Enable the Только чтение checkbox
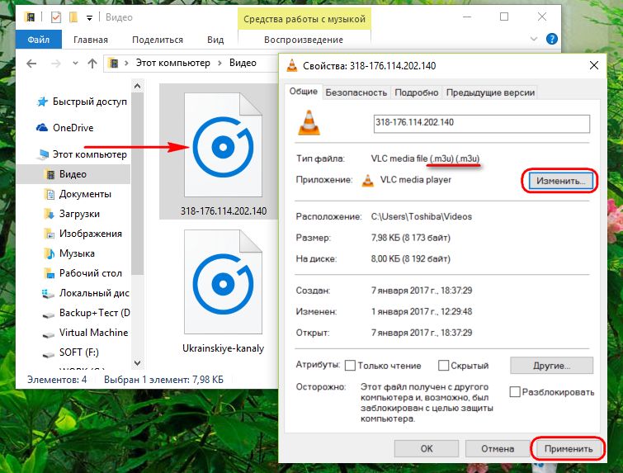Screen dimensions: 623x473 pos(350,366)
